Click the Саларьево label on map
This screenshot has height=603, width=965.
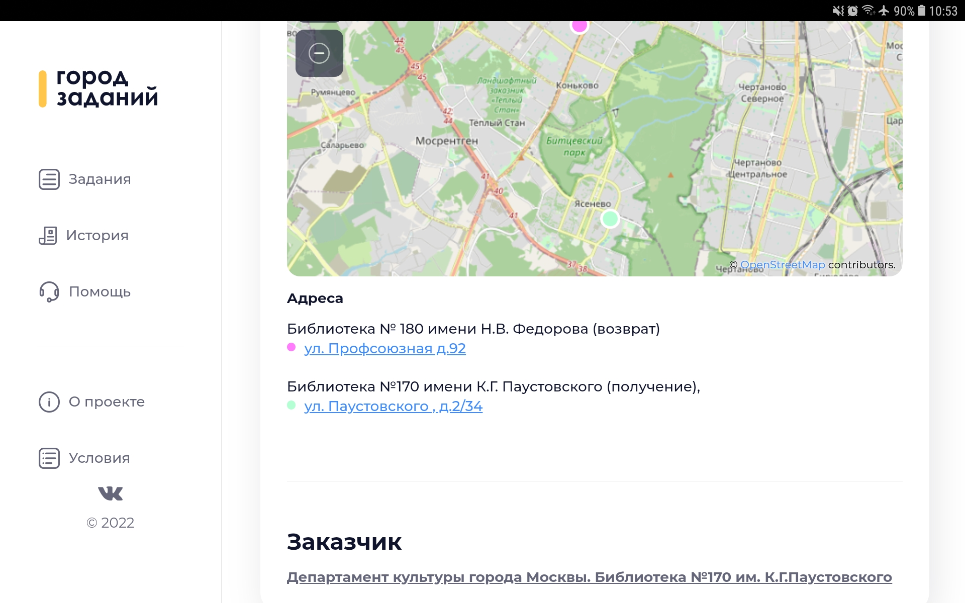pyautogui.click(x=342, y=145)
